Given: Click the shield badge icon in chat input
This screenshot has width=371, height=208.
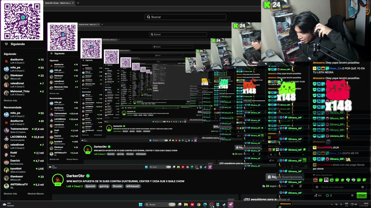Looking at the screenshot, I should coord(317,187).
